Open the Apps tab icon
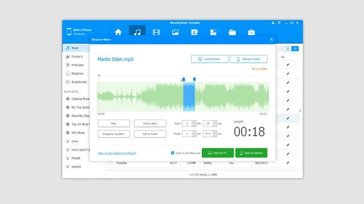 (213, 32)
